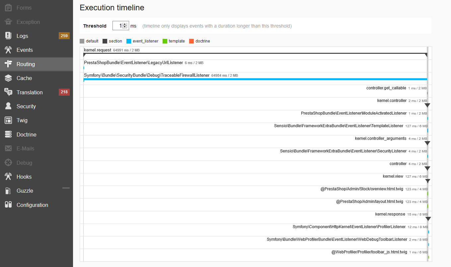Click the grey default legend swatch

pyautogui.click(x=82, y=41)
